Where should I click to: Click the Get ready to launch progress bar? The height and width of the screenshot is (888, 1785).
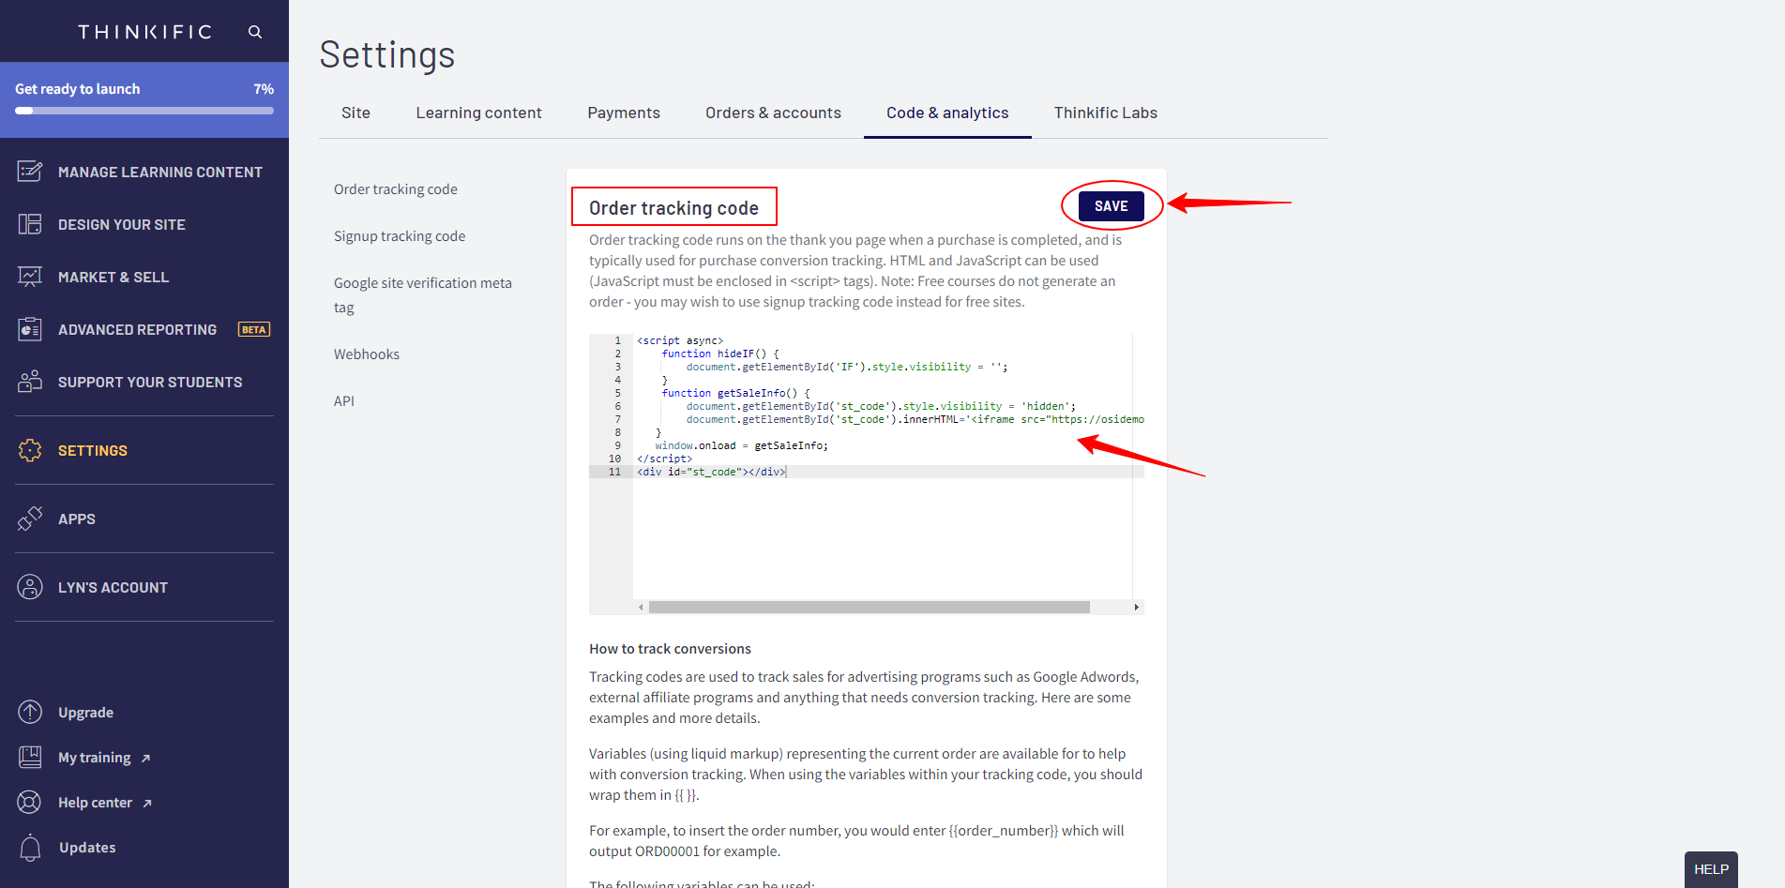(144, 111)
